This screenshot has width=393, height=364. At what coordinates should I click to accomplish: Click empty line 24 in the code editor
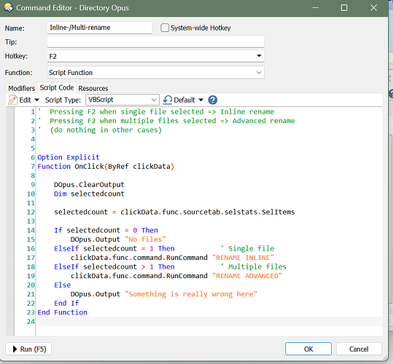point(210,322)
